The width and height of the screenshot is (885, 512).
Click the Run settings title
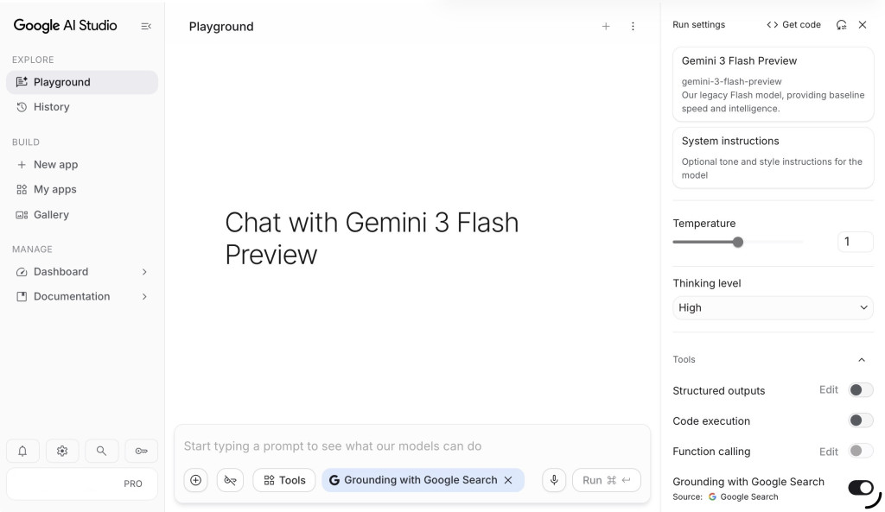(698, 25)
